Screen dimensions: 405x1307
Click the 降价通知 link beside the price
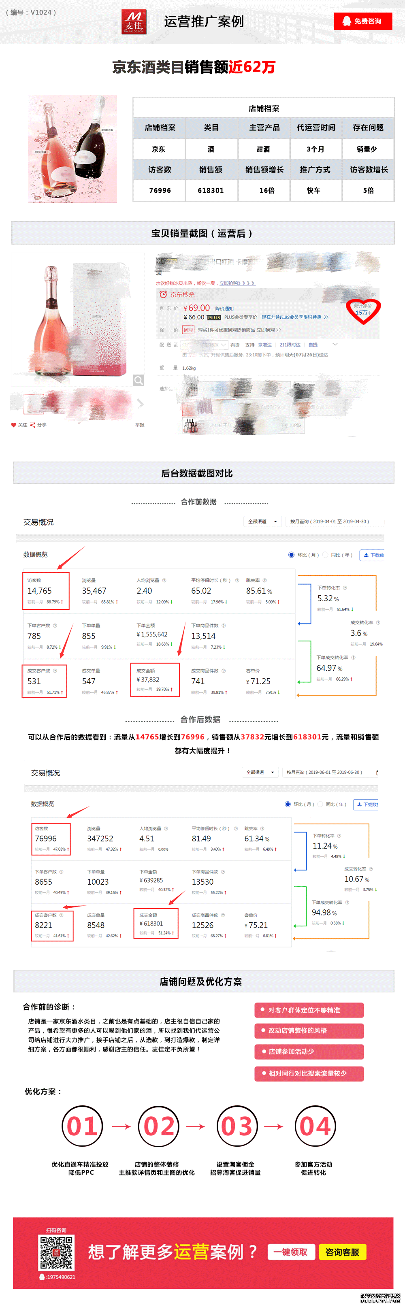[x=224, y=308]
